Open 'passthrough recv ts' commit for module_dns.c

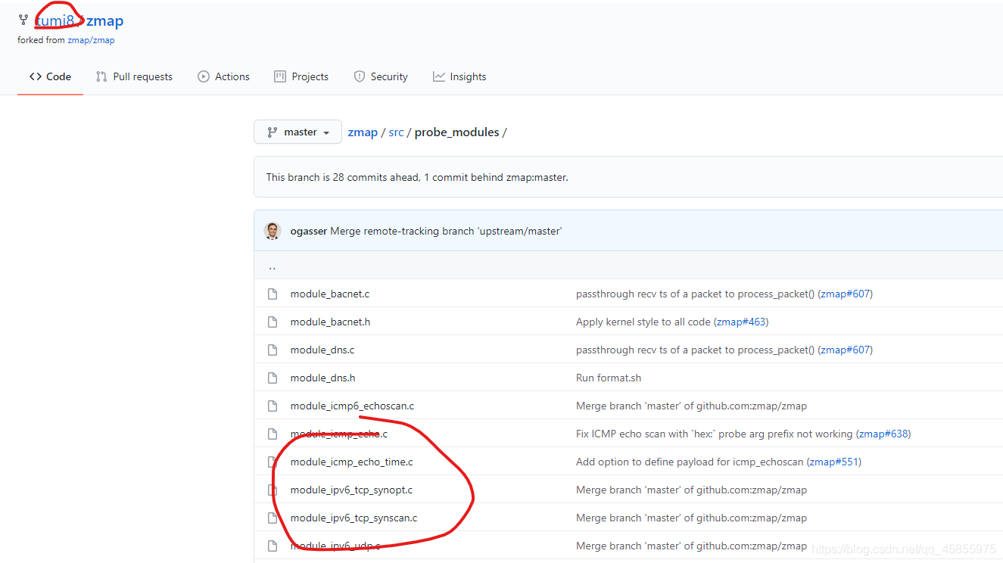tap(695, 350)
